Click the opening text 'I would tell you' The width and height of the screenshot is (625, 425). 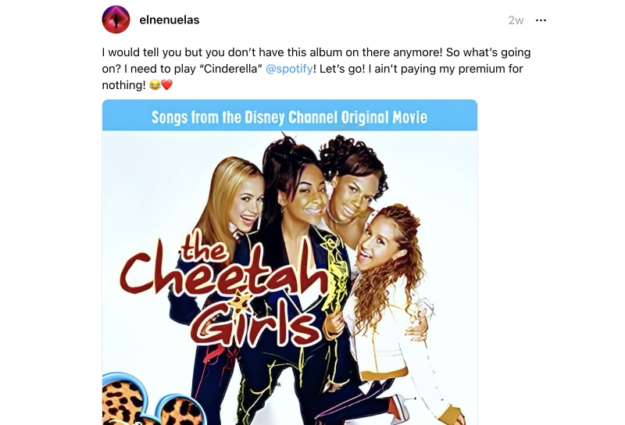click(x=141, y=52)
